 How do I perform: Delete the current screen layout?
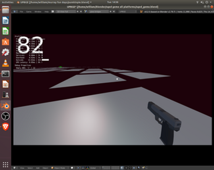pyautogui.click(x=81, y=11)
